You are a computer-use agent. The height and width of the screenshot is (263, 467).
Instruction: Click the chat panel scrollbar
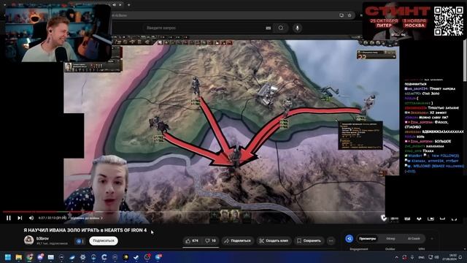tap(466, 60)
